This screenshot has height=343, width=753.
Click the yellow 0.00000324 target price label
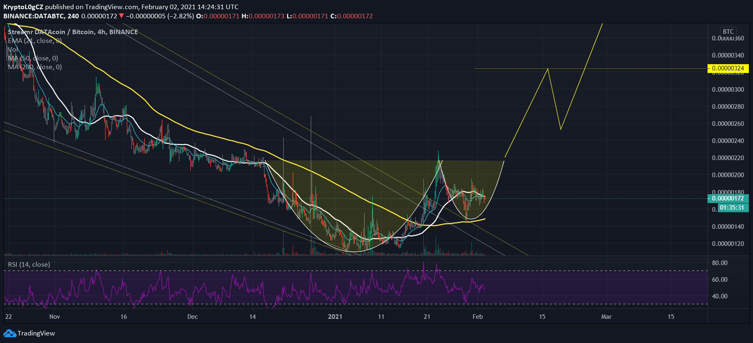click(728, 68)
